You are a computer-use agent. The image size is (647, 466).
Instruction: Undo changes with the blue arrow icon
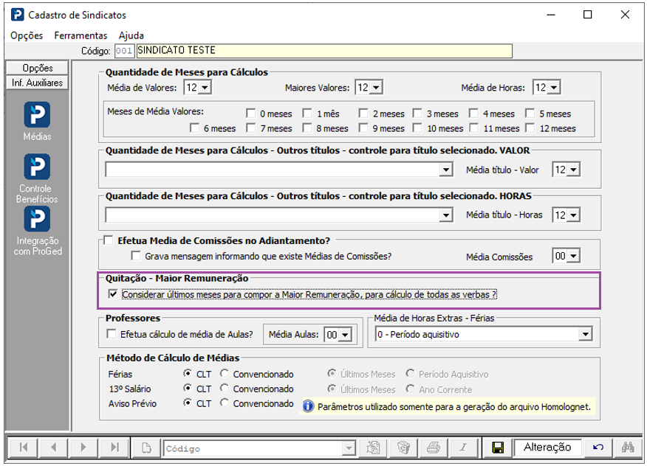[598, 448]
